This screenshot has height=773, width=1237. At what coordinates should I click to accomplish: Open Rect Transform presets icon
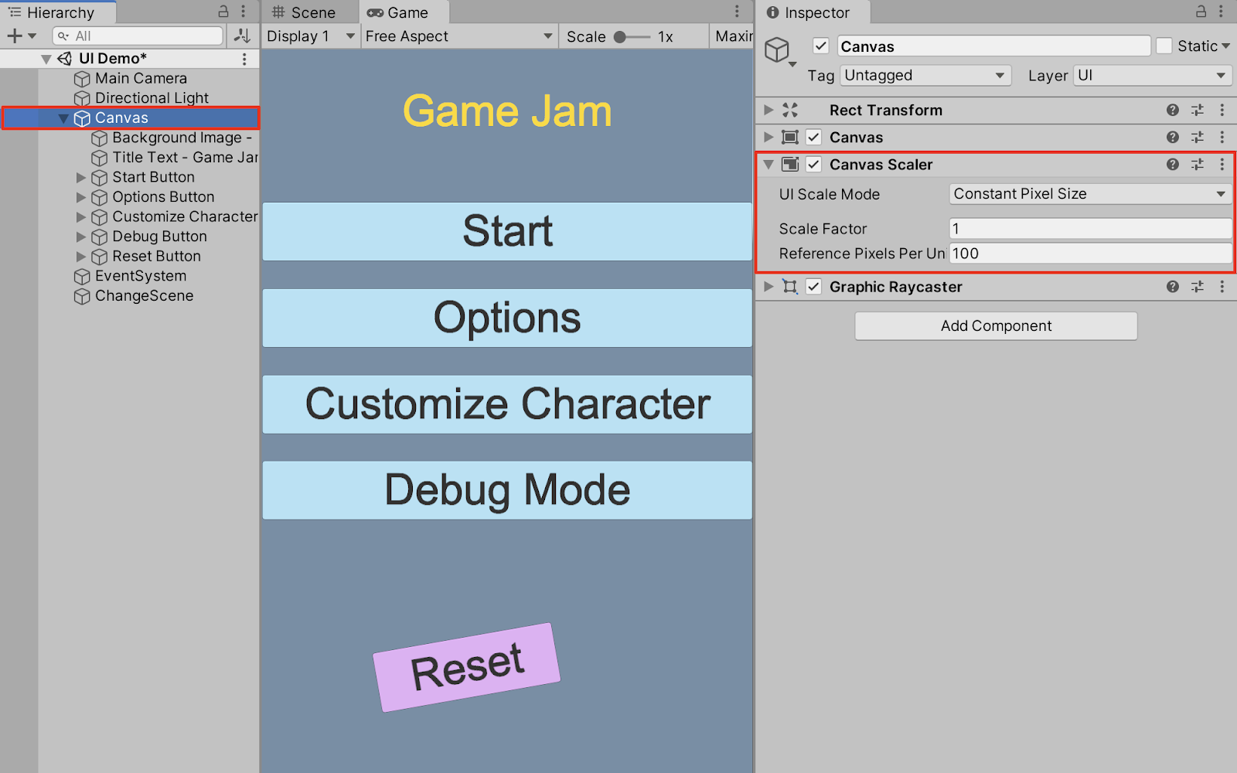coord(1198,111)
